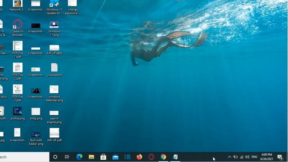Change the ENG input language
Screen dimensions: 288x162
pyautogui.click(x=254, y=157)
